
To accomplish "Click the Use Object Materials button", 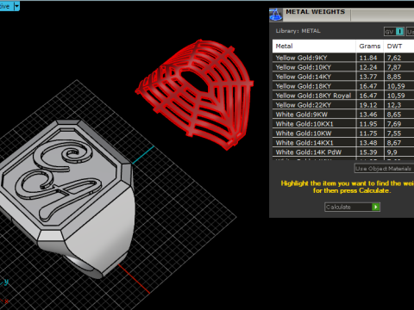I will pos(384,169).
